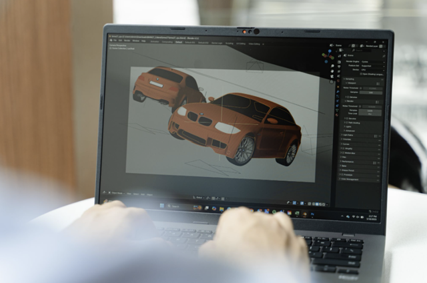427x283 pixels.
Task: Enable the Path Guiding checkbox
Action: tap(347, 123)
